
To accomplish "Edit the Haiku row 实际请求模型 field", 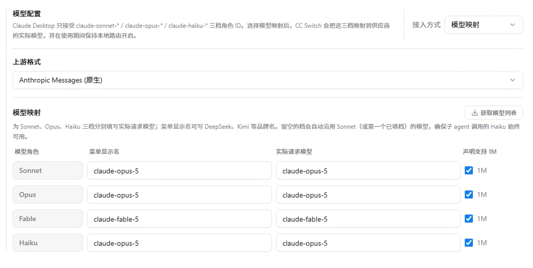I will click(368, 243).
